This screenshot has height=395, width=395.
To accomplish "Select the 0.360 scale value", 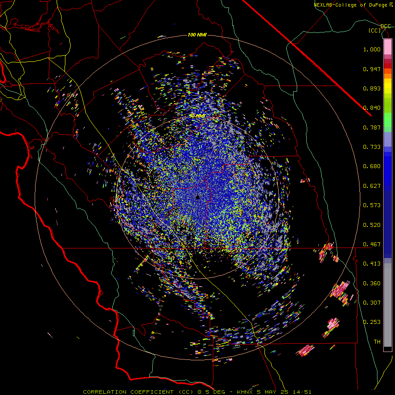I will (372, 284).
